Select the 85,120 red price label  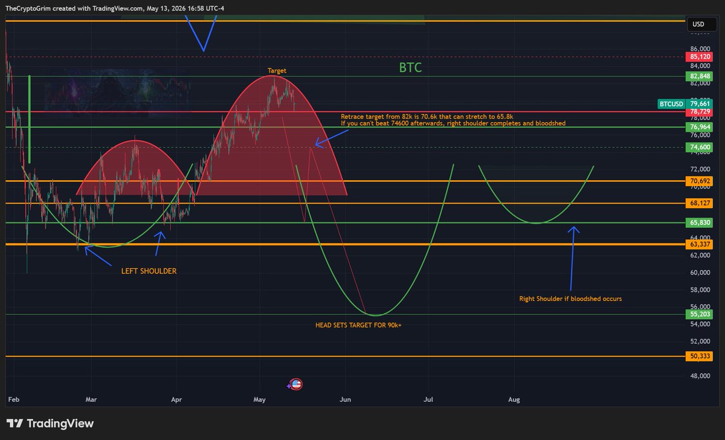click(698, 57)
